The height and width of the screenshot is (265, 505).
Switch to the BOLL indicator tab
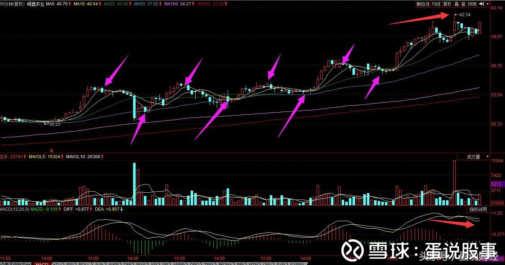click(x=84, y=263)
